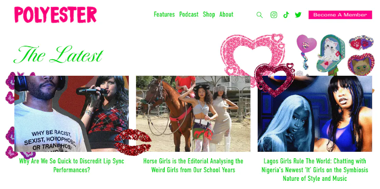Visit Polyester's Instagram via header icon

[274, 15]
